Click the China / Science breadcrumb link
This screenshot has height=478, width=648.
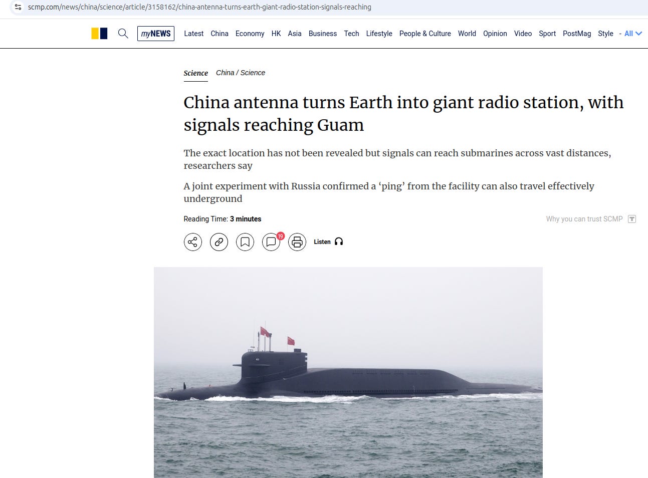(x=241, y=73)
